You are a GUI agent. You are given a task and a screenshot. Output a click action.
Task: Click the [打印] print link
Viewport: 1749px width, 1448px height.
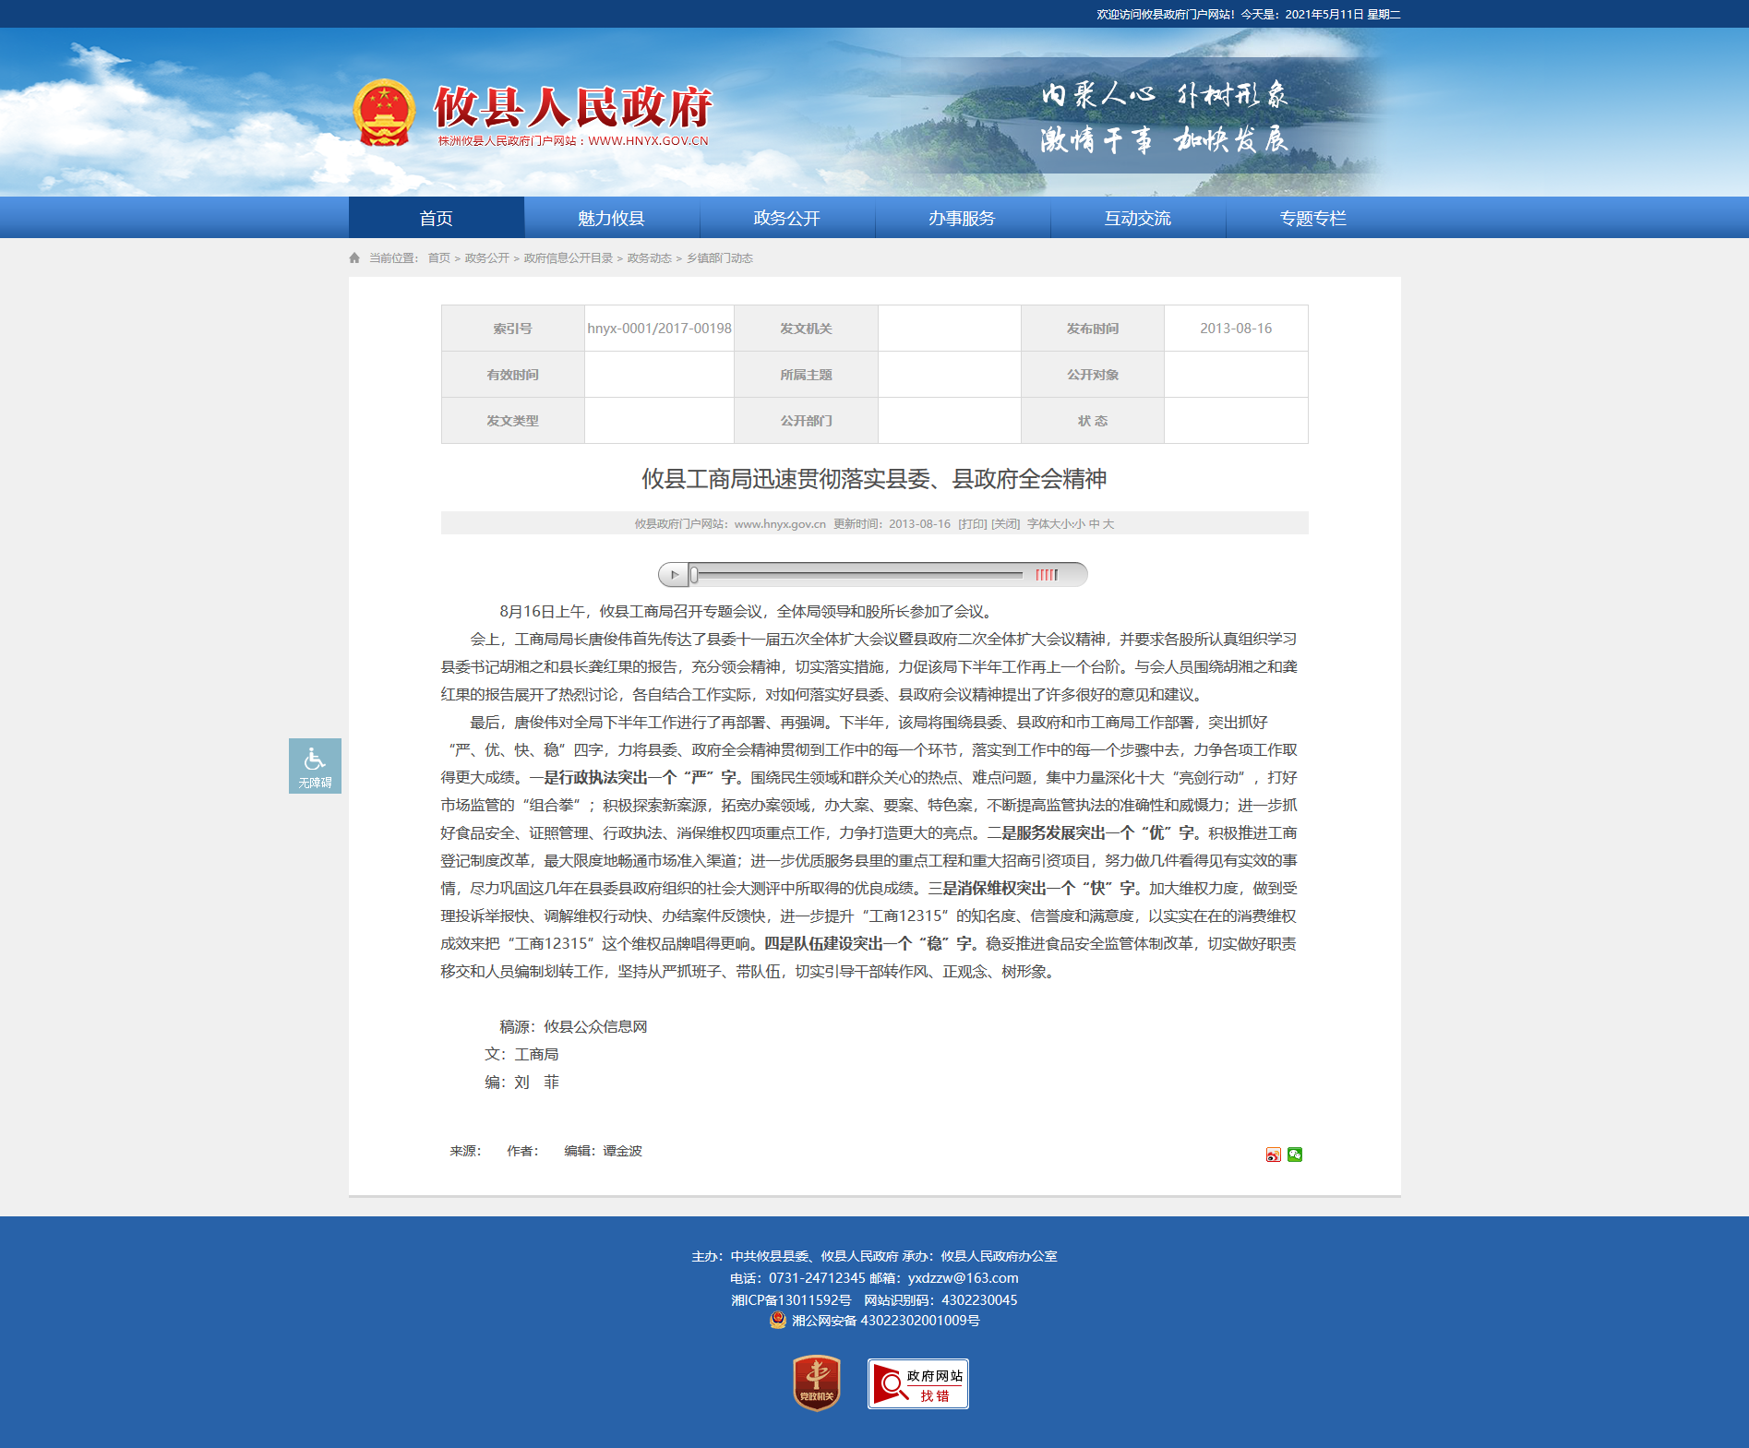coord(972,523)
